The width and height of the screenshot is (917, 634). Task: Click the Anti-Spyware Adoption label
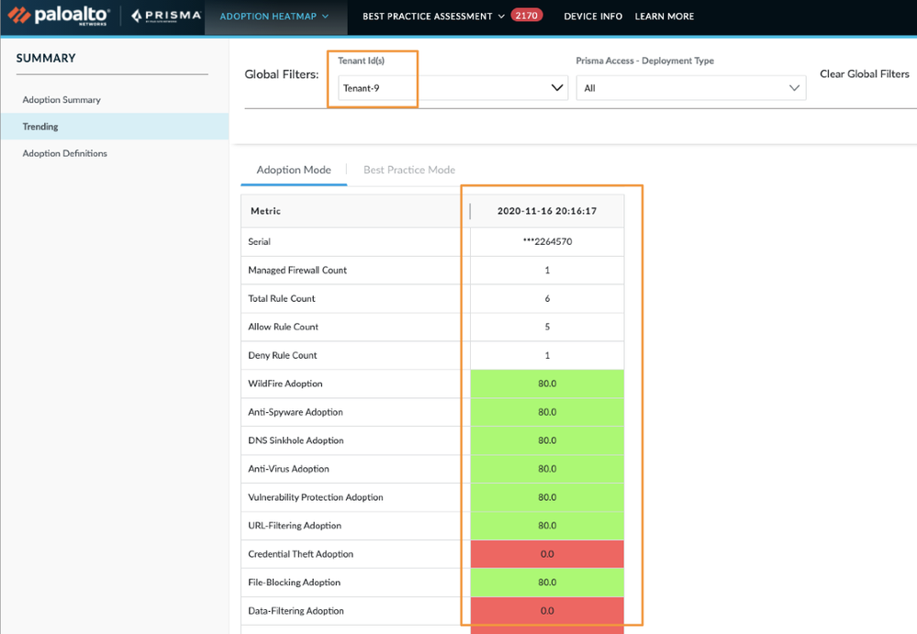pyautogui.click(x=296, y=412)
